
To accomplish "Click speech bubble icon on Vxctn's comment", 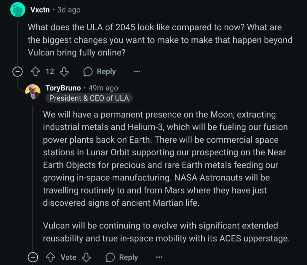I will (x=88, y=72).
